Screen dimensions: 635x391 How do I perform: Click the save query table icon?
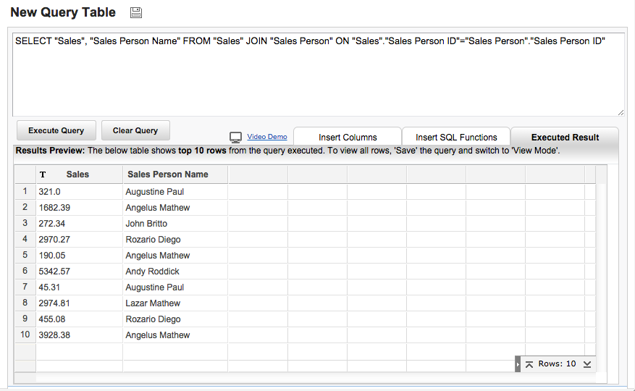coord(136,12)
